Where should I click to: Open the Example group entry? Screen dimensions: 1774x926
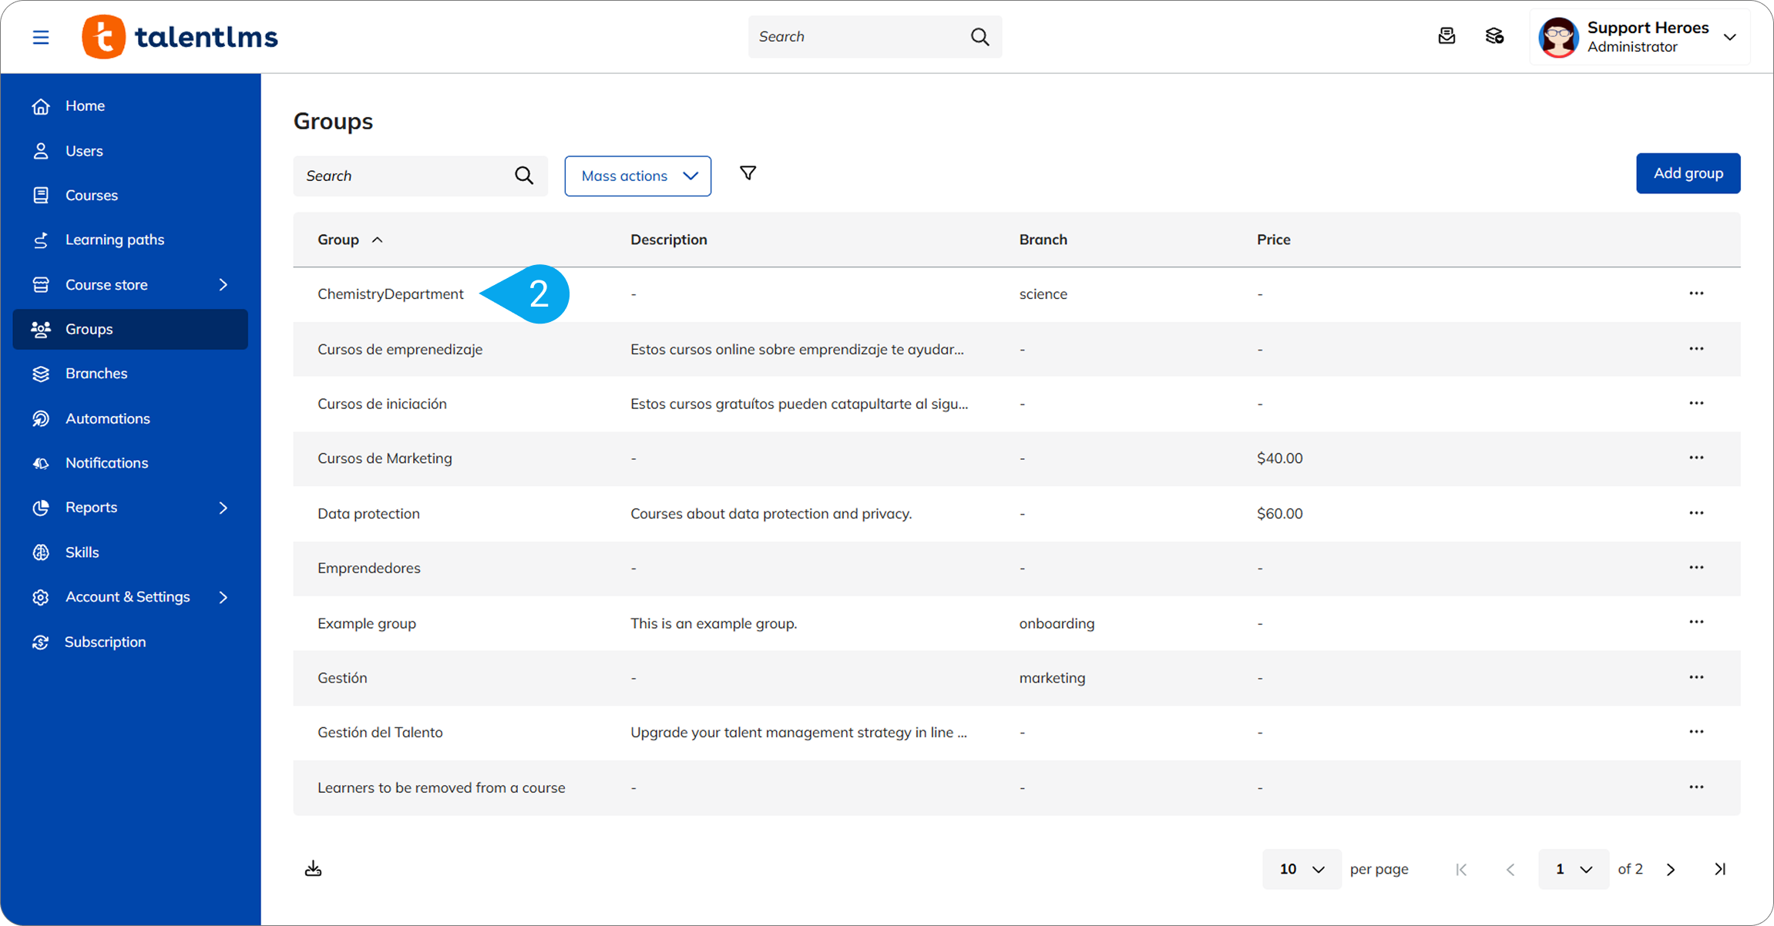tap(367, 623)
